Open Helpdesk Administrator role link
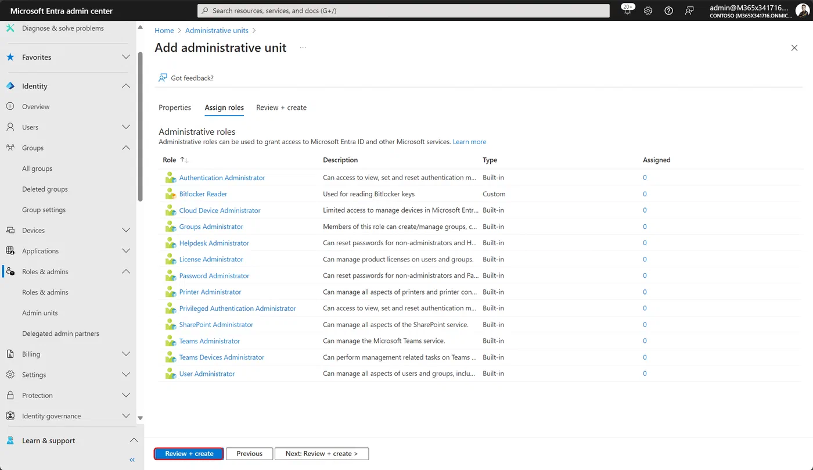The height and width of the screenshot is (470, 813). [214, 243]
